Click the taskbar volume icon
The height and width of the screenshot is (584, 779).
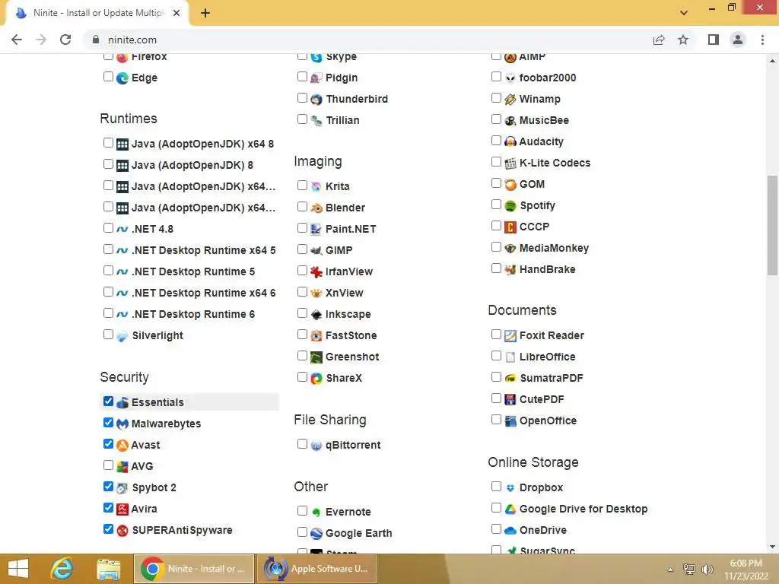pyautogui.click(x=707, y=570)
